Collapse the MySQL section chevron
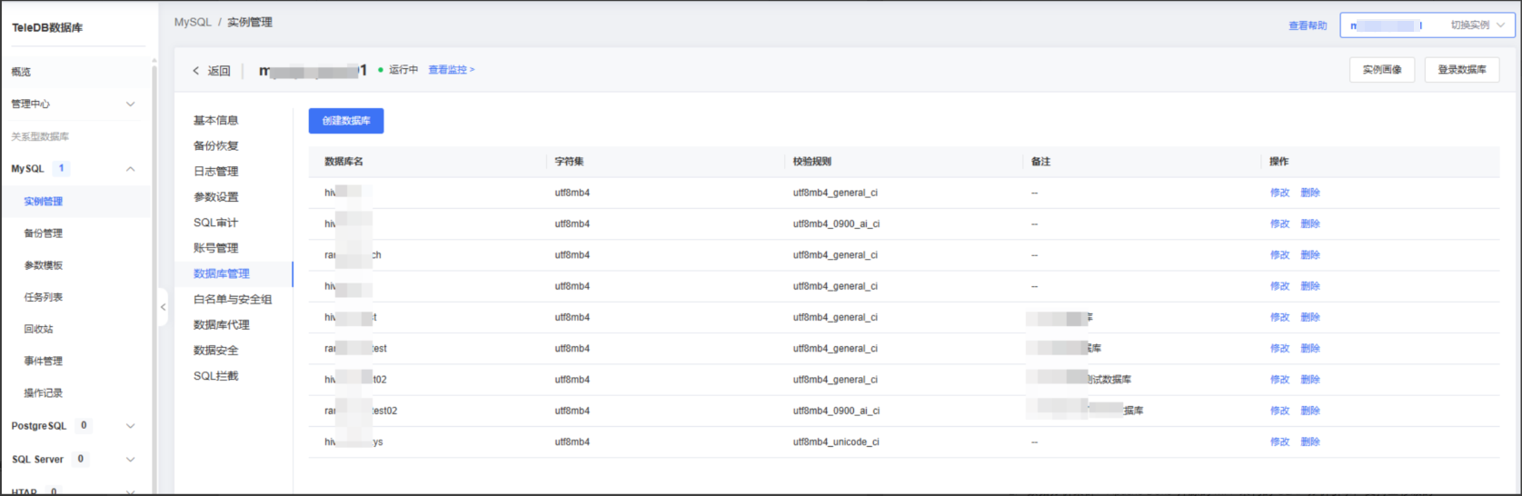This screenshot has height=496, width=1522. tap(130, 169)
